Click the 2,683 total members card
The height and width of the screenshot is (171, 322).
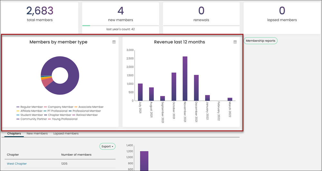pos(40,18)
